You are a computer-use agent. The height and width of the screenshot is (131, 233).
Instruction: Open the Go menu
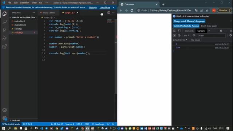coord(41,3)
